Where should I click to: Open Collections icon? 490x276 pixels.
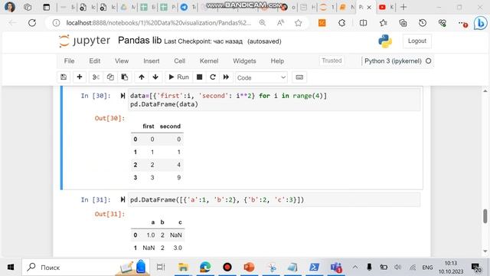tap(403, 23)
